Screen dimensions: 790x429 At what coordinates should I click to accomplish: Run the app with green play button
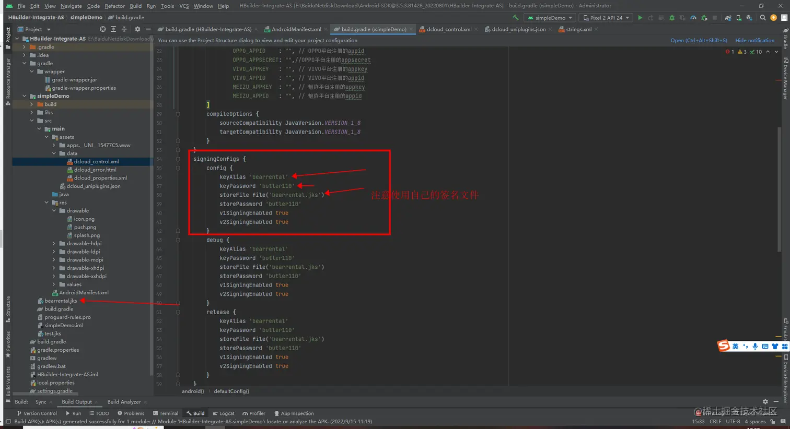pyautogui.click(x=640, y=18)
